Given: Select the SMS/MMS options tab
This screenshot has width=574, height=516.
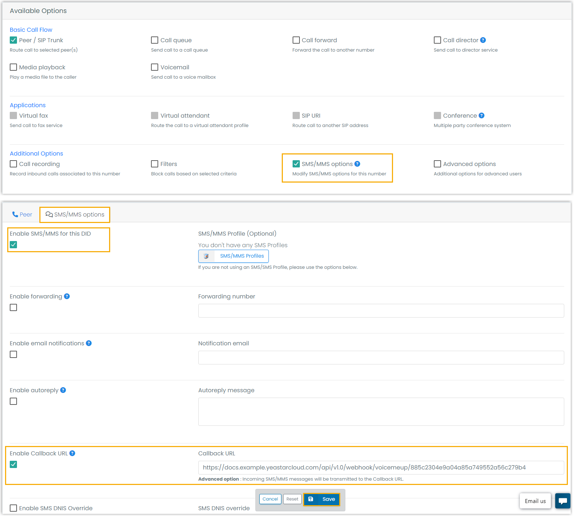Looking at the screenshot, I should coord(75,215).
